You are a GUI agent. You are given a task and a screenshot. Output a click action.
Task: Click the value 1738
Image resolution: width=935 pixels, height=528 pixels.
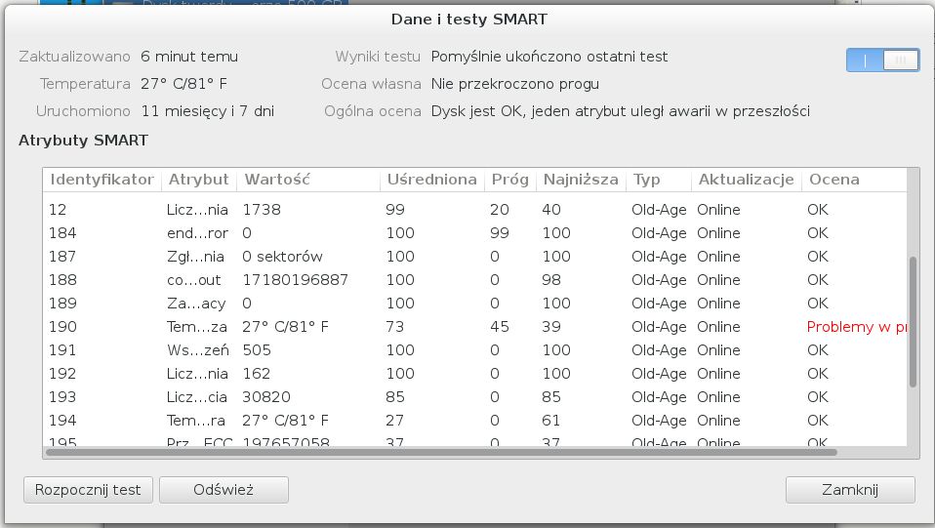(x=262, y=210)
